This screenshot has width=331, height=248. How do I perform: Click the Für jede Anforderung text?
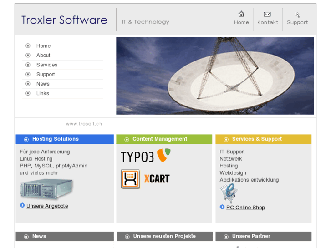[45, 152]
